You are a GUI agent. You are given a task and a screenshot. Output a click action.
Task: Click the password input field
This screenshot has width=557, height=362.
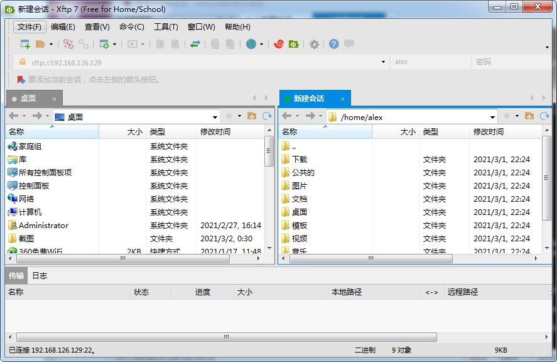[509, 62]
